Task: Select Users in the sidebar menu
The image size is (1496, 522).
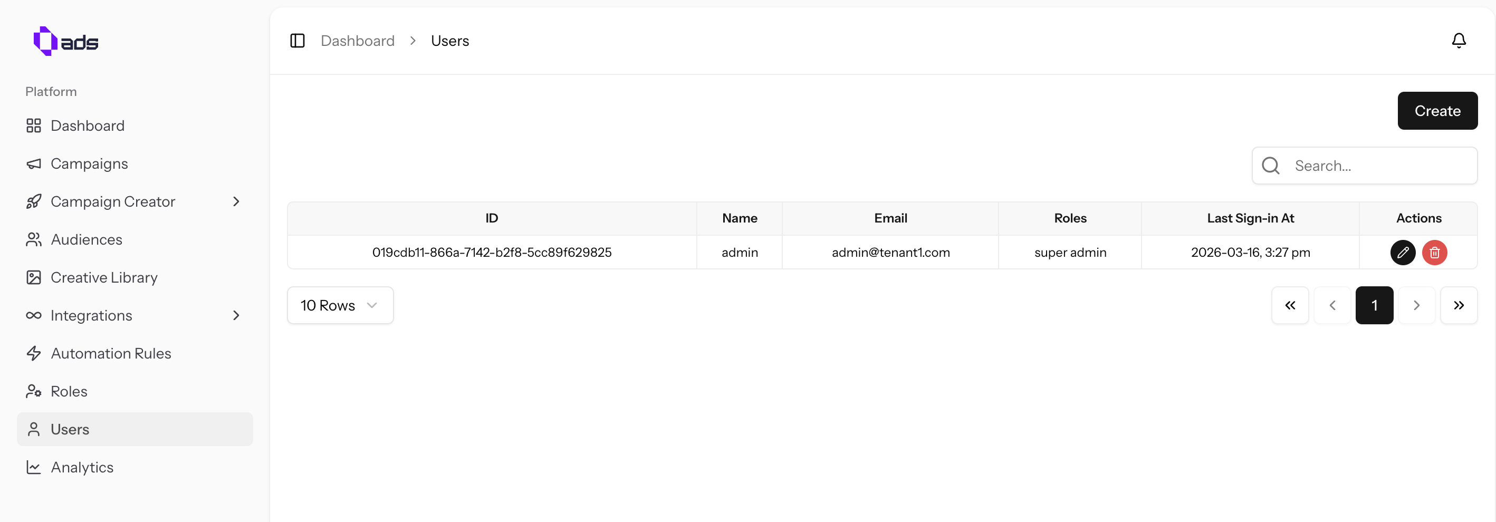Action: point(70,429)
